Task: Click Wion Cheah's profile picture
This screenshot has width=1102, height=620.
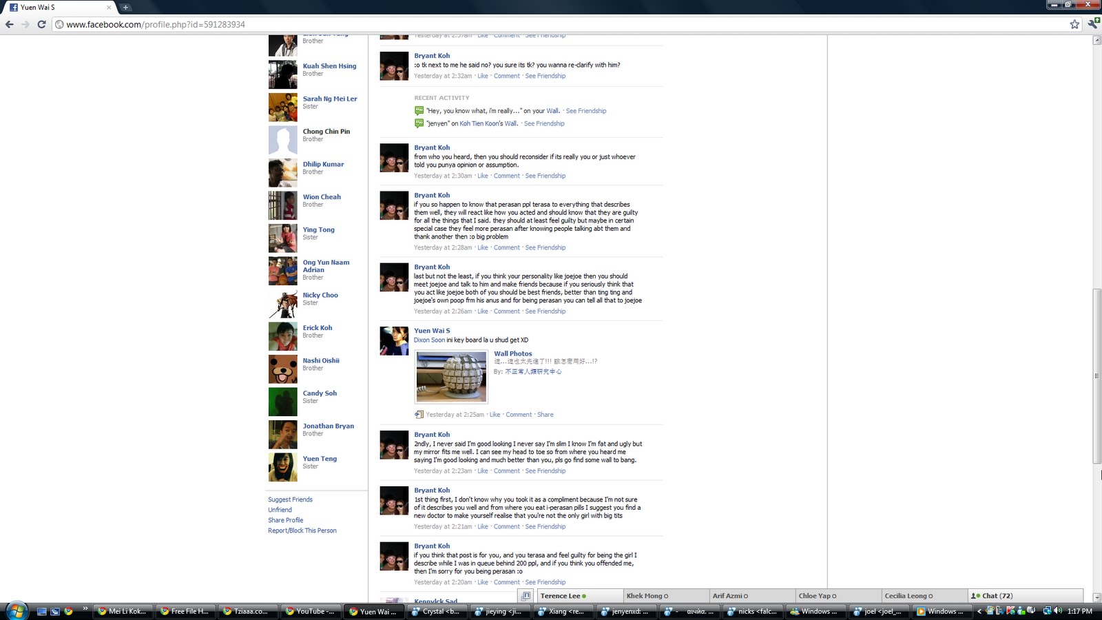Action: [282, 205]
